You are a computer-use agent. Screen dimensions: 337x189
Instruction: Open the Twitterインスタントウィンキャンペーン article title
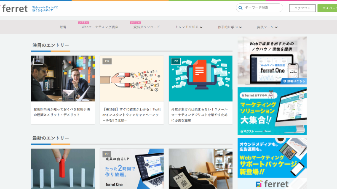(x=131, y=115)
